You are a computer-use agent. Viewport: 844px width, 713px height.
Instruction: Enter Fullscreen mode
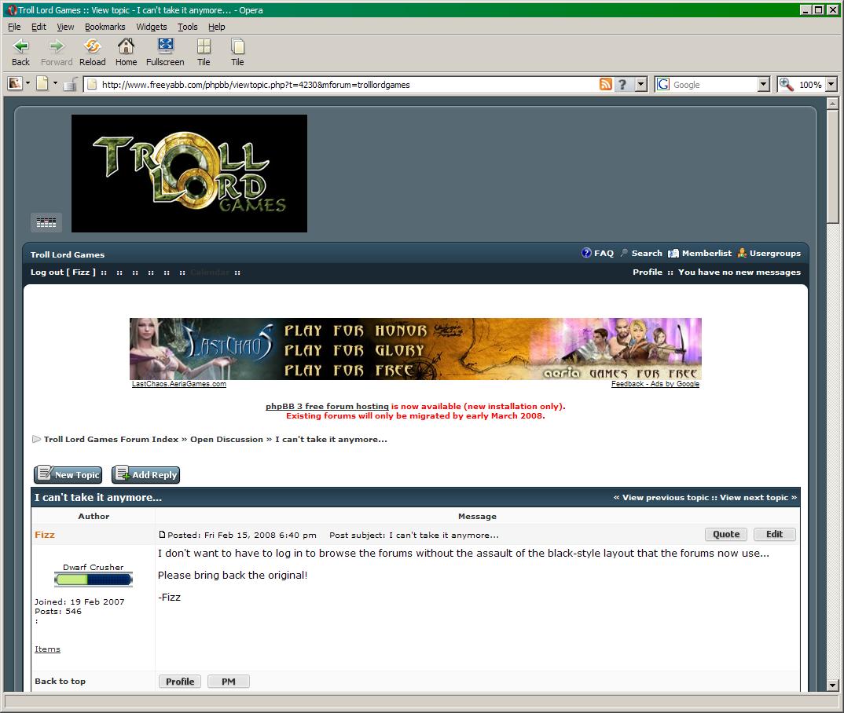(x=165, y=52)
